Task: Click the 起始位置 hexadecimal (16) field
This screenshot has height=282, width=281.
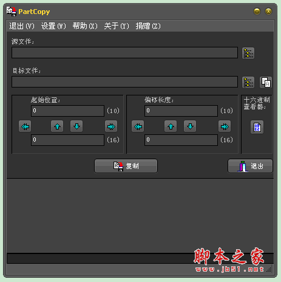Action: pyautogui.click(x=67, y=140)
